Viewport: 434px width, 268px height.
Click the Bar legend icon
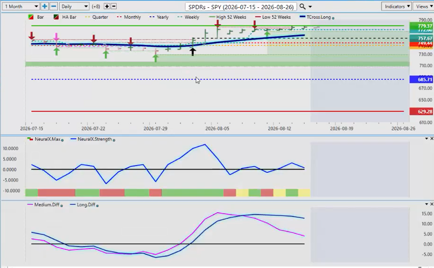(x=31, y=17)
